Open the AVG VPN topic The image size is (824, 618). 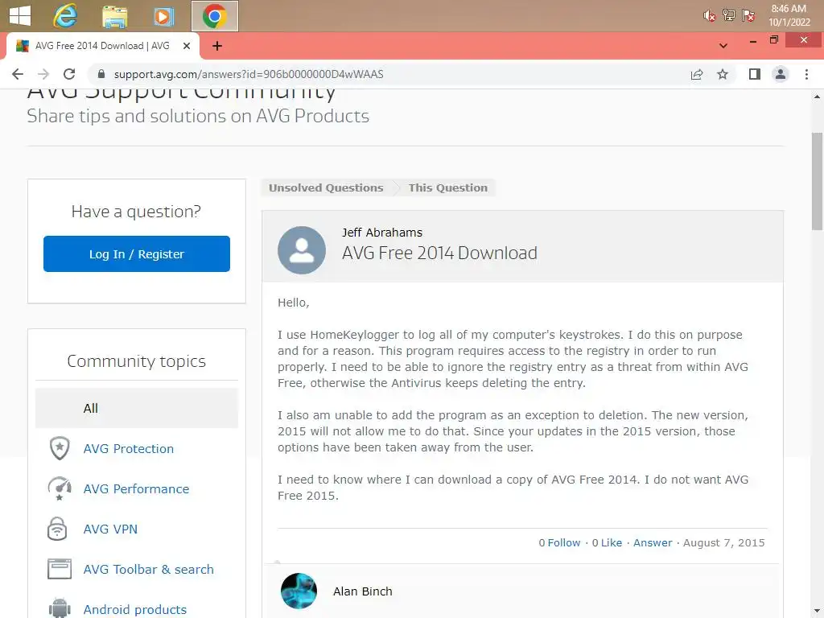click(110, 529)
